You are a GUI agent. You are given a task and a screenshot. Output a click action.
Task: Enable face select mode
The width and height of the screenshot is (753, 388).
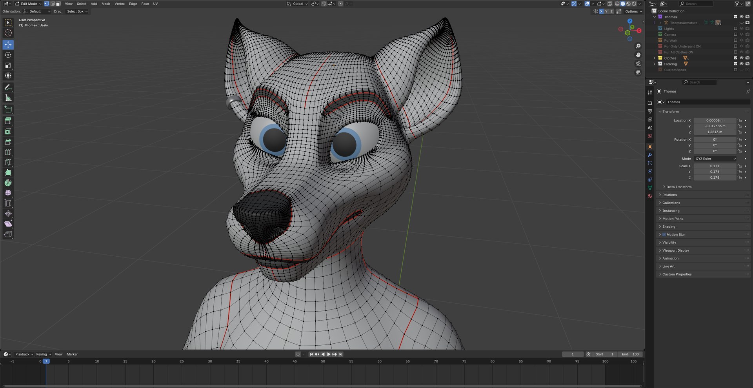click(x=58, y=4)
